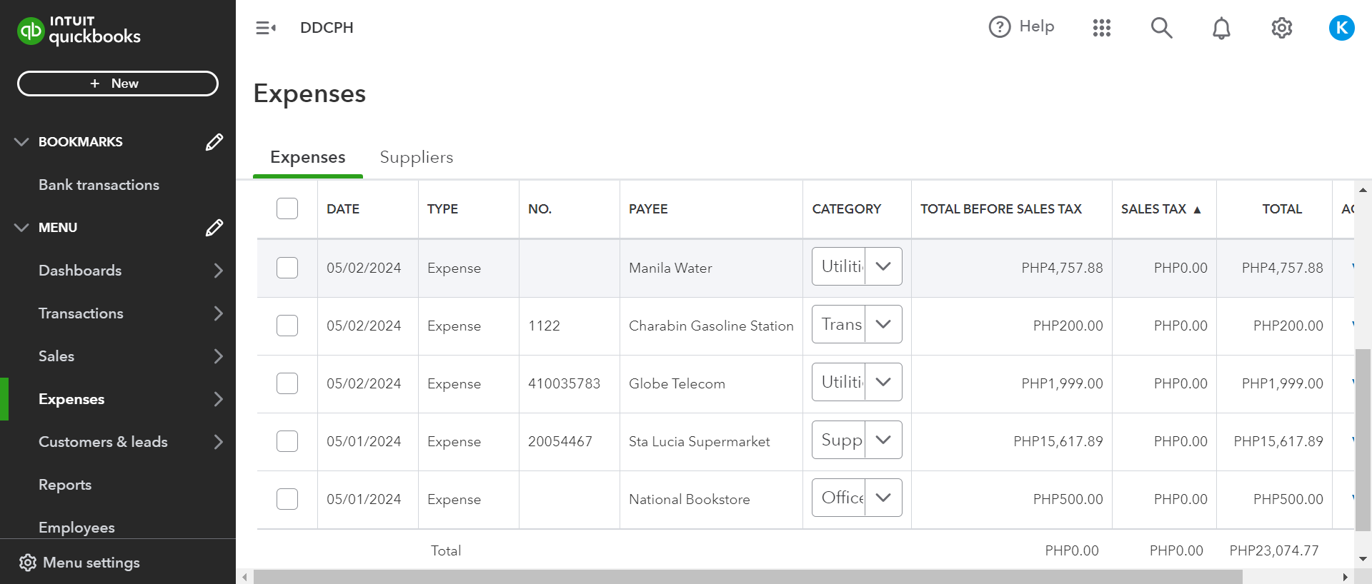Open the Help question mark icon

[x=1000, y=27]
